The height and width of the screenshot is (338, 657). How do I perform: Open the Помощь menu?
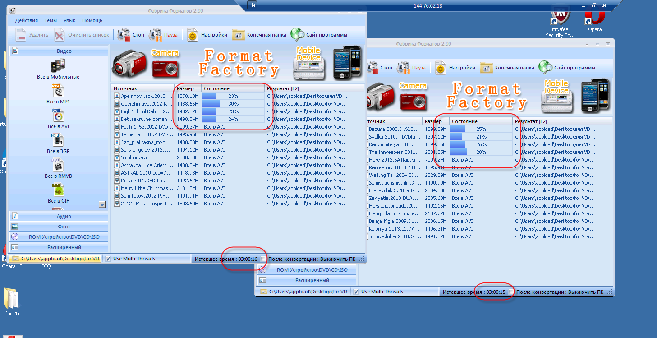92,20
